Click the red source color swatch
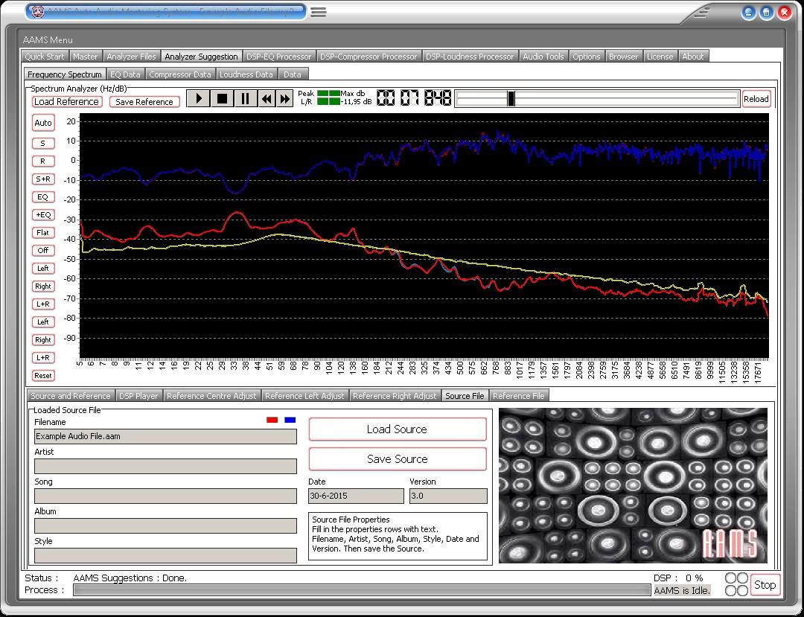This screenshot has width=804, height=617. 272,420
